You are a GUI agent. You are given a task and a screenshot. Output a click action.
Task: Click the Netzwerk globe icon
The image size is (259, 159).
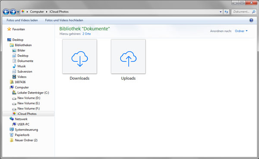[12, 119]
